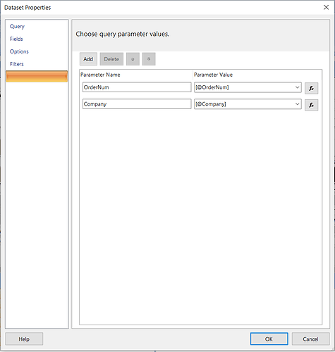Switch to the Query page
Viewport: 335px width, 352px height.
pyautogui.click(x=17, y=26)
